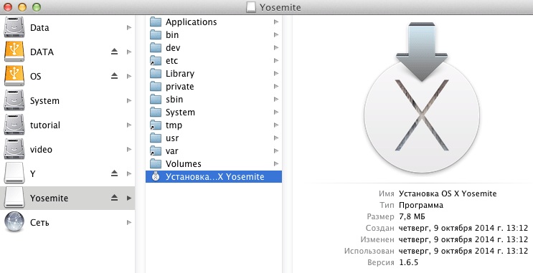Viewport: 533px width, 273px height.
Task: Click the Volumes folder icon
Action: pos(156,163)
